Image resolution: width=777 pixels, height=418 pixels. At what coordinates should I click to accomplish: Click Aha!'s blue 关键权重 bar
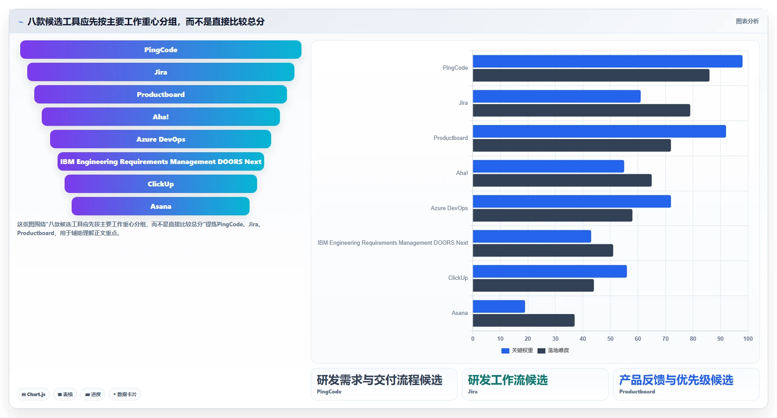pyautogui.click(x=548, y=166)
